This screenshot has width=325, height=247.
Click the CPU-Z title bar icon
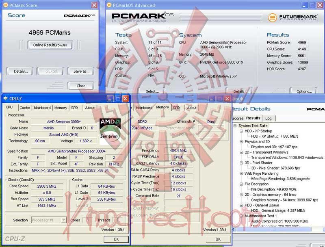[x=6, y=99]
